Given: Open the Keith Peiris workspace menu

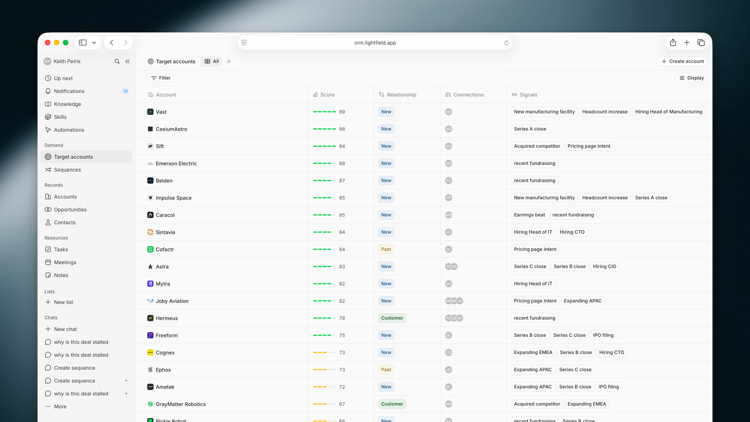Looking at the screenshot, I should coord(62,61).
